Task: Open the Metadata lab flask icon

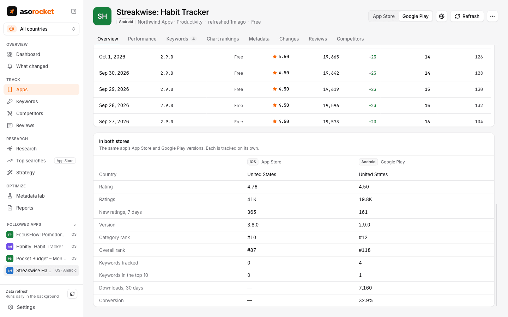Action: pos(10,196)
